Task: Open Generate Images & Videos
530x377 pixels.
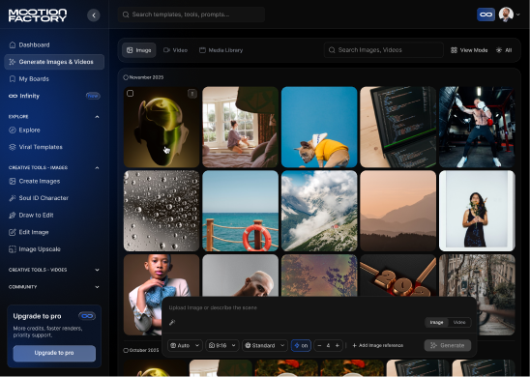Action: tap(54, 62)
